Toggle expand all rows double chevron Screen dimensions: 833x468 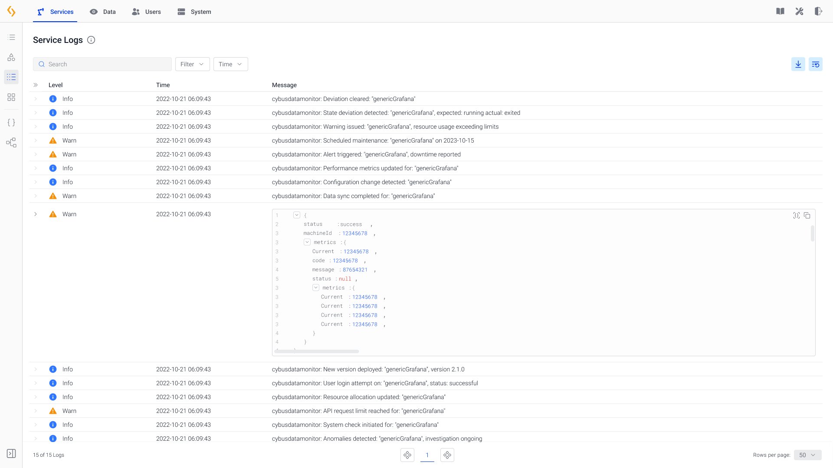click(x=36, y=85)
